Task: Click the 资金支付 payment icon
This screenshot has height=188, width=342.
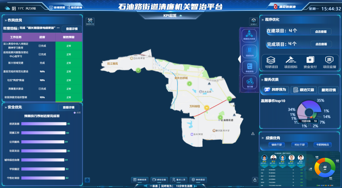Action: tap(310, 62)
